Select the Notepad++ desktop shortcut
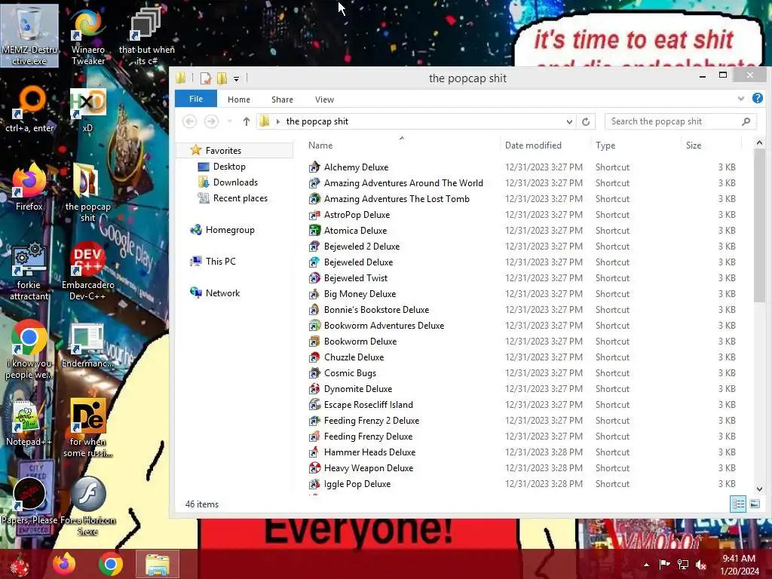 pyautogui.click(x=29, y=424)
